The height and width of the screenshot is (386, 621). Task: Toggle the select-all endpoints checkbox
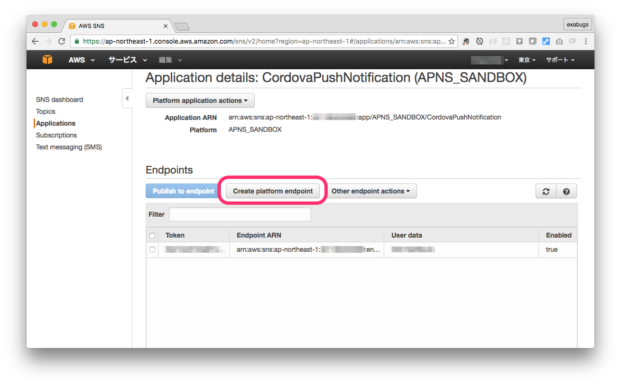pyautogui.click(x=152, y=235)
